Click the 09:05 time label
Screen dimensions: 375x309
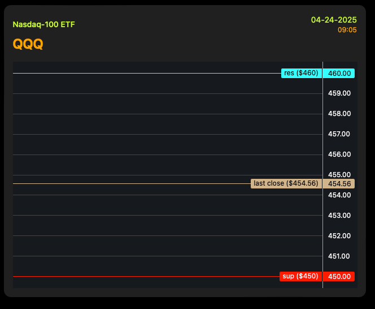pyautogui.click(x=347, y=30)
